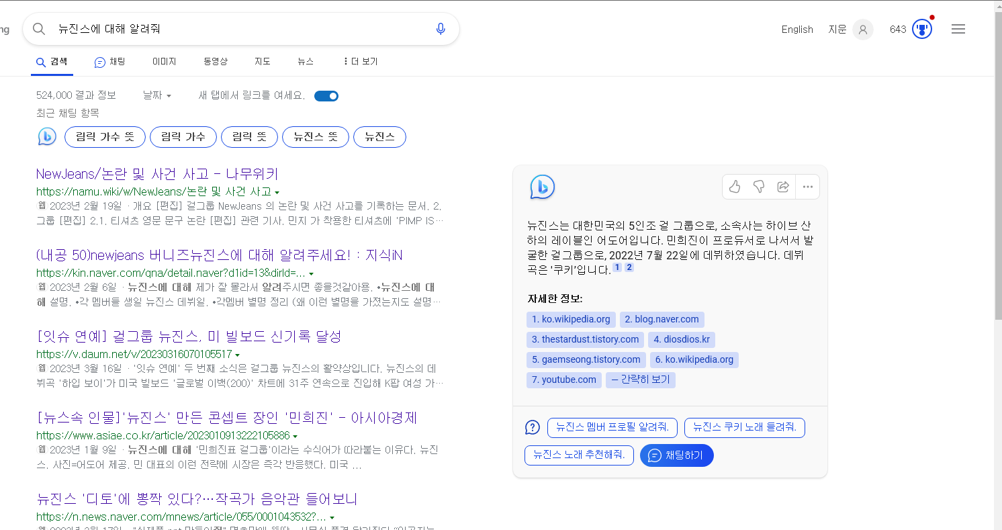Open the 지식iN newjeans question result
The height and width of the screenshot is (530, 1002).
(220, 255)
